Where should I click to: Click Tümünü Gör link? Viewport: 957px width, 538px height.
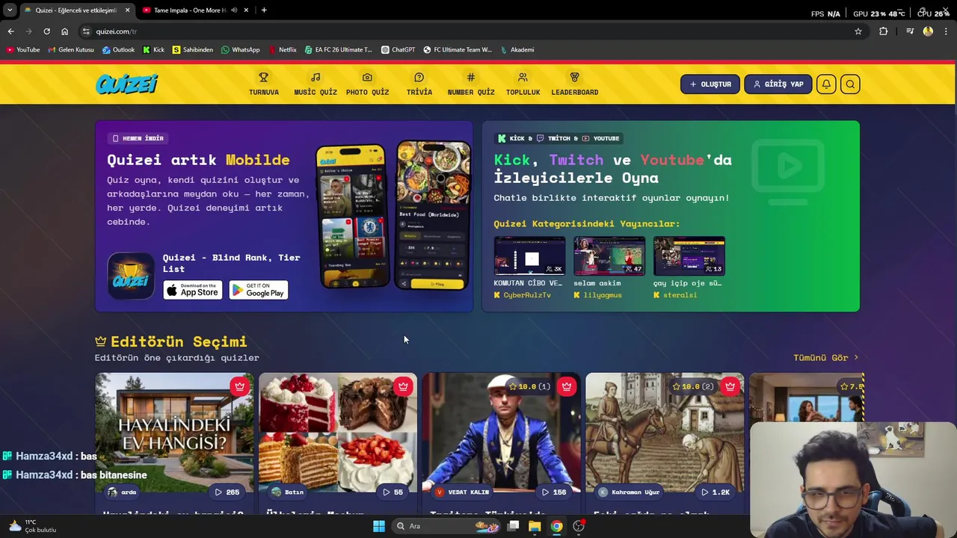pos(826,358)
